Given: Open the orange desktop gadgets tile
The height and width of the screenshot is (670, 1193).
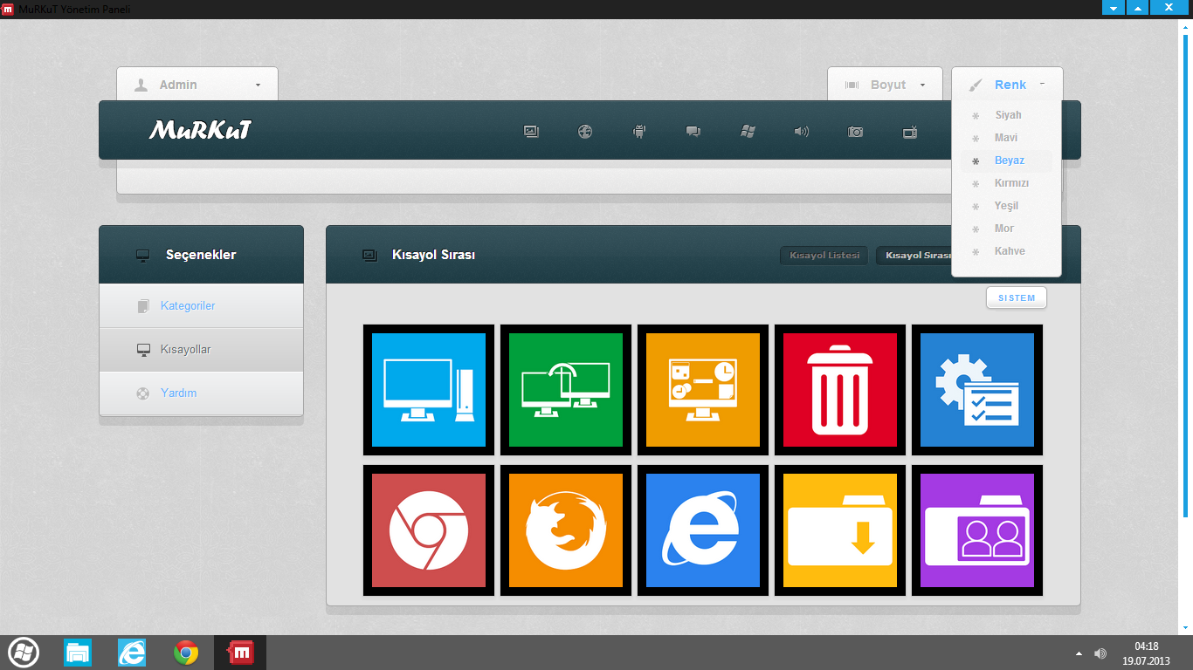Looking at the screenshot, I should click(x=703, y=390).
